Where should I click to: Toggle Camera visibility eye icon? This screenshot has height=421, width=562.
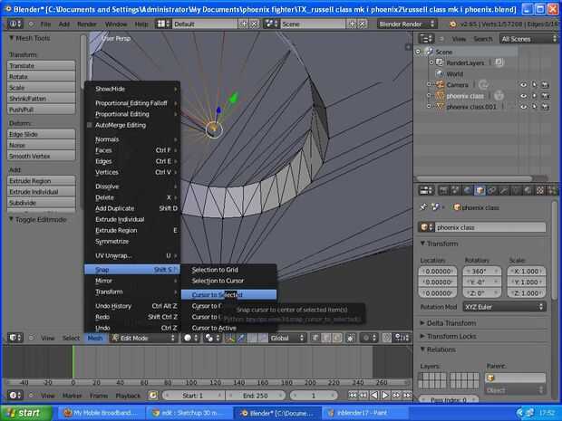(523, 85)
